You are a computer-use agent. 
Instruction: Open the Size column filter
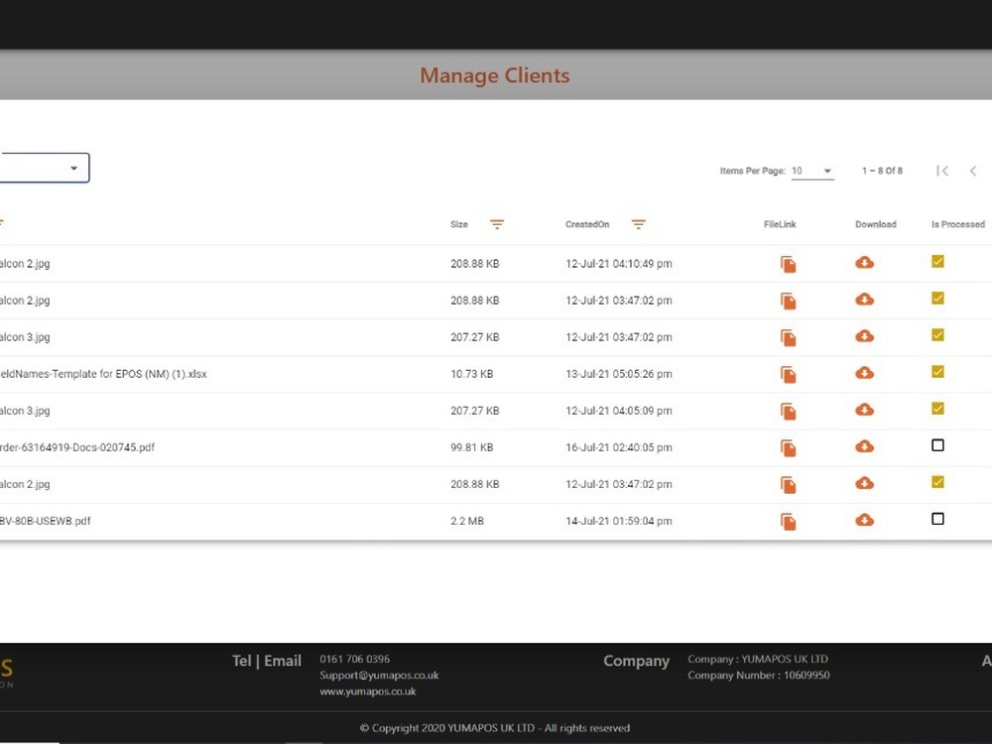(x=497, y=225)
